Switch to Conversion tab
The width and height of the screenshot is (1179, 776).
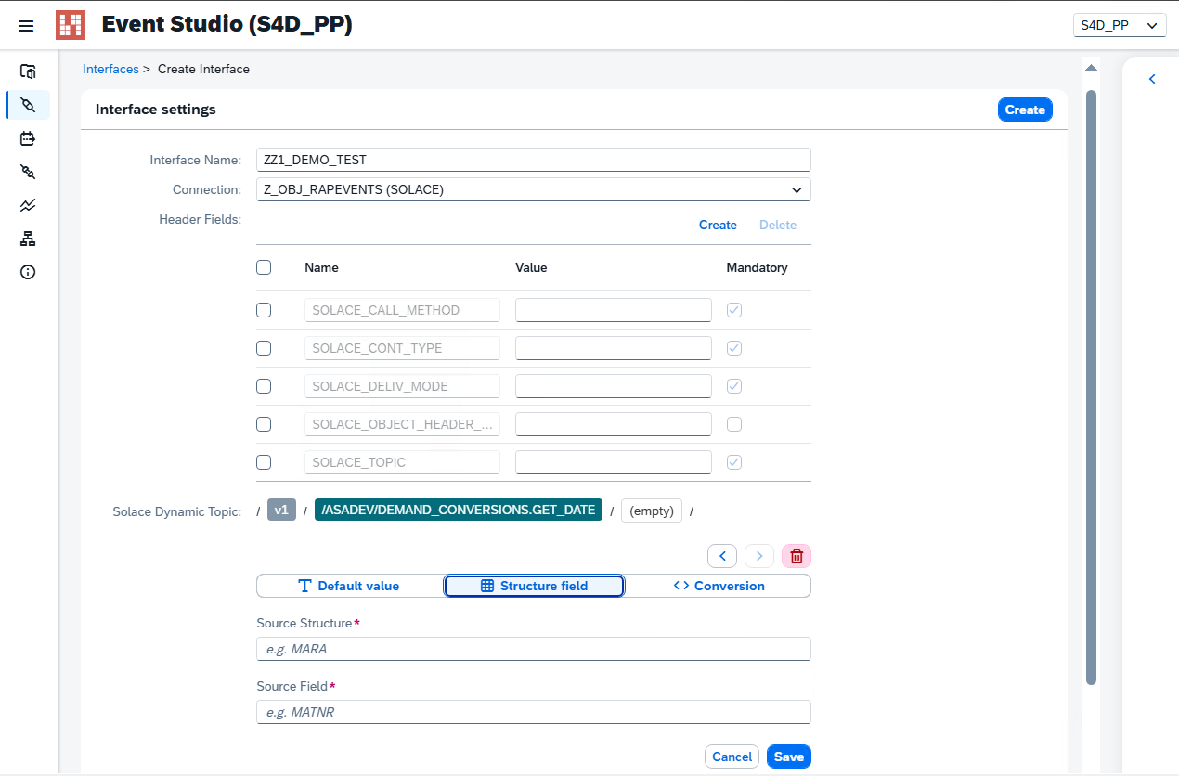coord(719,586)
